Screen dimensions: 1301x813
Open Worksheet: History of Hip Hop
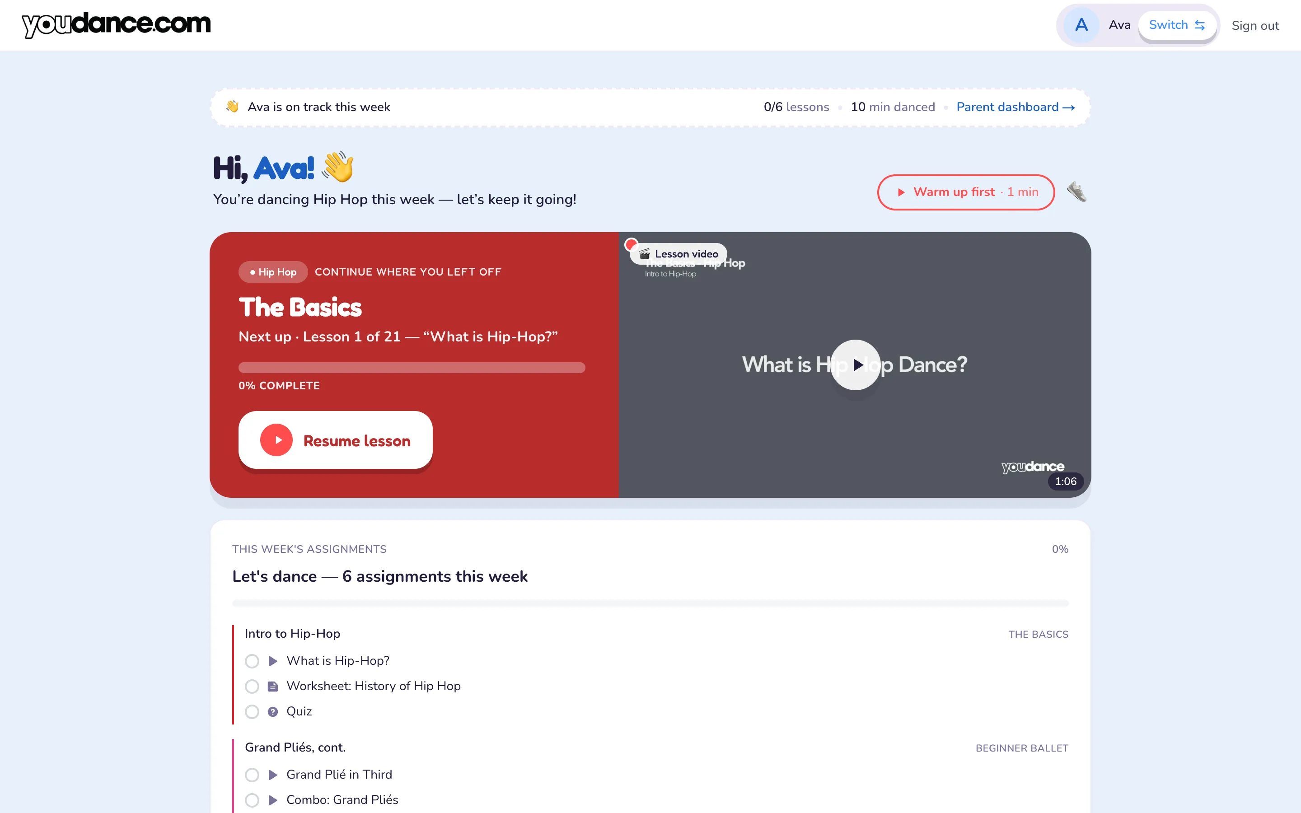click(x=374, y=686)
